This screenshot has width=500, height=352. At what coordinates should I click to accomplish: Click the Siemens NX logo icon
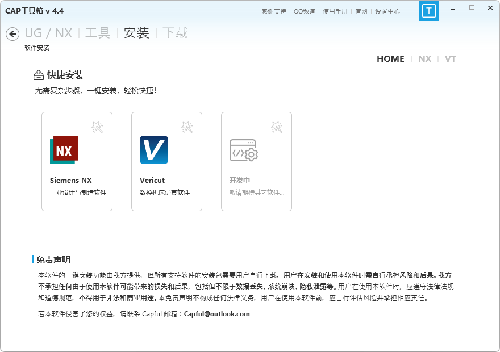click(x=63, y=149)
